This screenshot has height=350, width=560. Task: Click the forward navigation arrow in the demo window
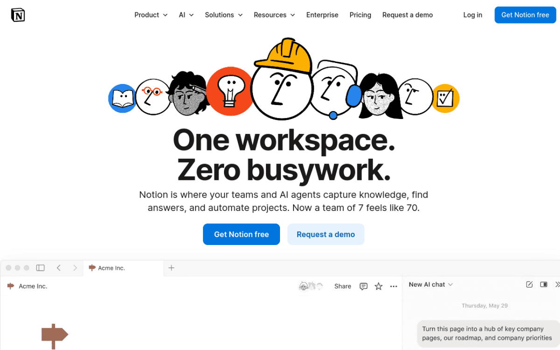tap(75, 268)
